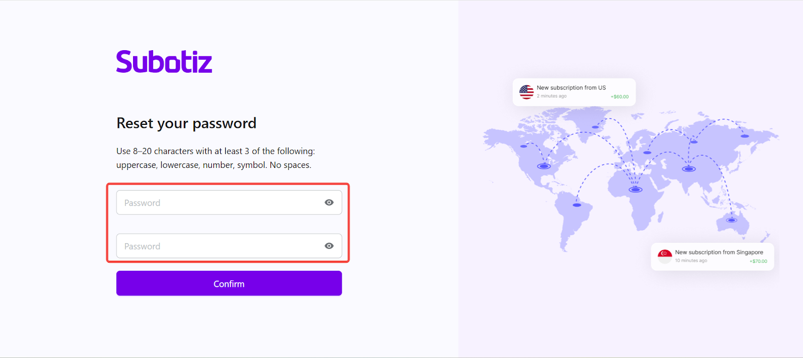The height and width of the screenshot is (358, 803).
Task: Click the Subotiz logo
Action: 164,62
